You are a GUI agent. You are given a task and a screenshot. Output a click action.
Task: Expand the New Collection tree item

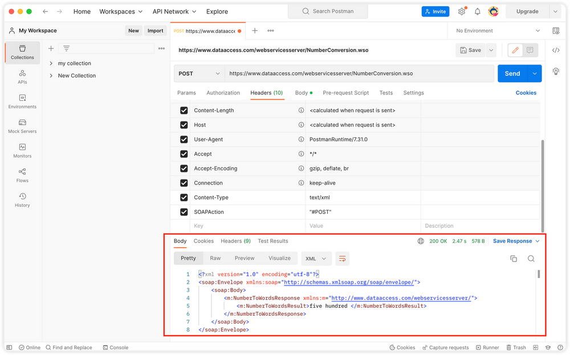pyautogui.click(x=51, y=76)
